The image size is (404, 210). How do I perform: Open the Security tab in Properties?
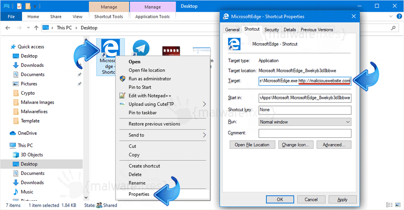(x=271, y=29)
